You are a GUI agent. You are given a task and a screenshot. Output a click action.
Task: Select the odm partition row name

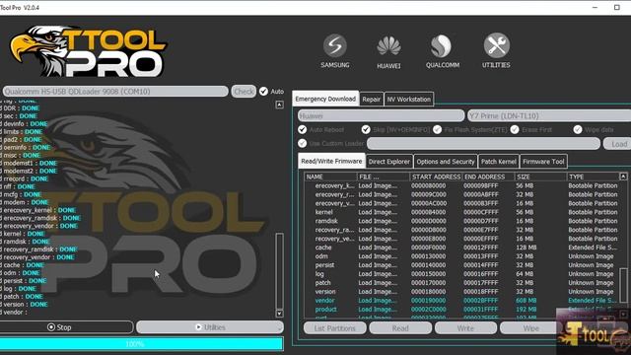[321, 256]
